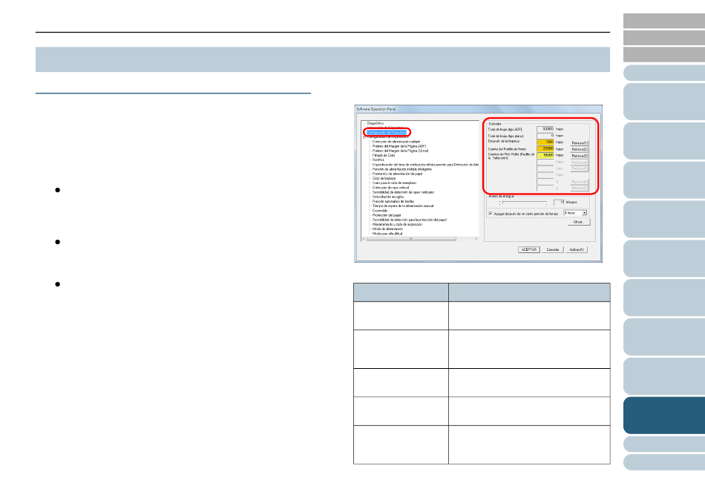The width and height of the screenshot is (705, 498).
Task: Click Total de hojas (tipo plano) counter field
Action: [545, 135]
